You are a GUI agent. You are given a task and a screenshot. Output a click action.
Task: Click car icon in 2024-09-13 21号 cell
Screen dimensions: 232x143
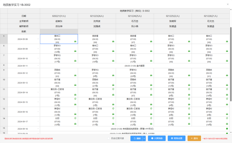click(113, 85)
